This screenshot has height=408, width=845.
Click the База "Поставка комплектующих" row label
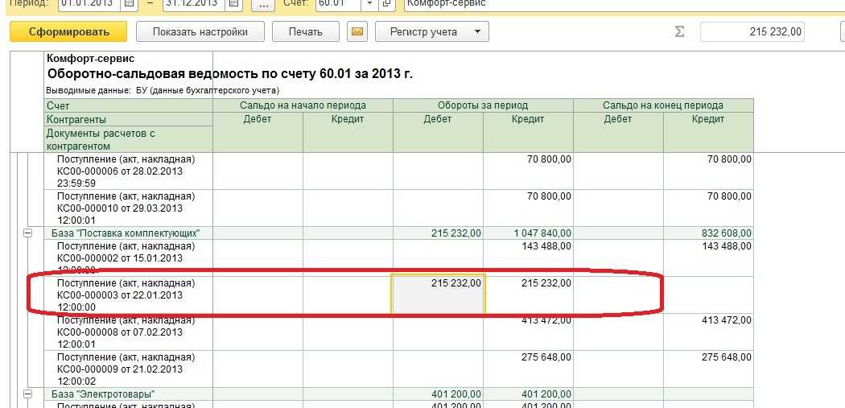tap(126, 233)
